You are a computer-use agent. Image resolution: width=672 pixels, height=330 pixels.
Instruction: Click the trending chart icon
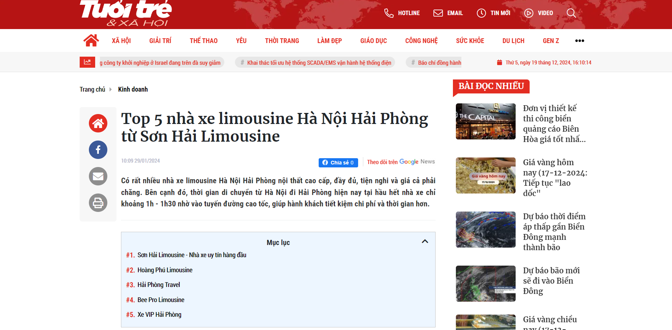point(87,62)
